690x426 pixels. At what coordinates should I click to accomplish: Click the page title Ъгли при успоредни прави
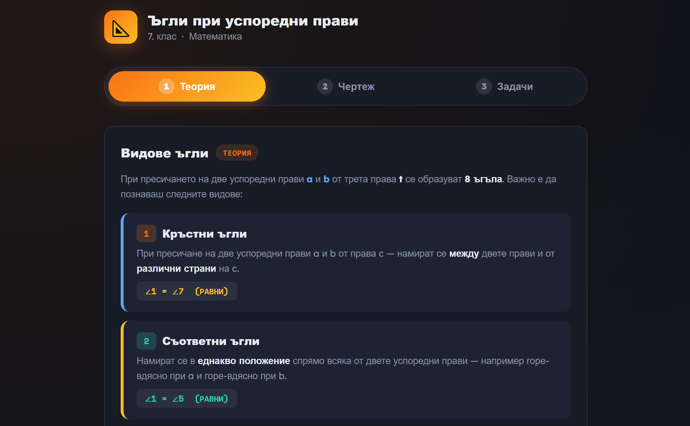(253, 21)
